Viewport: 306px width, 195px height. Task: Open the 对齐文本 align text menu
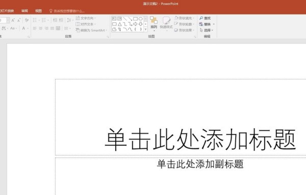[x=86, y=24]
